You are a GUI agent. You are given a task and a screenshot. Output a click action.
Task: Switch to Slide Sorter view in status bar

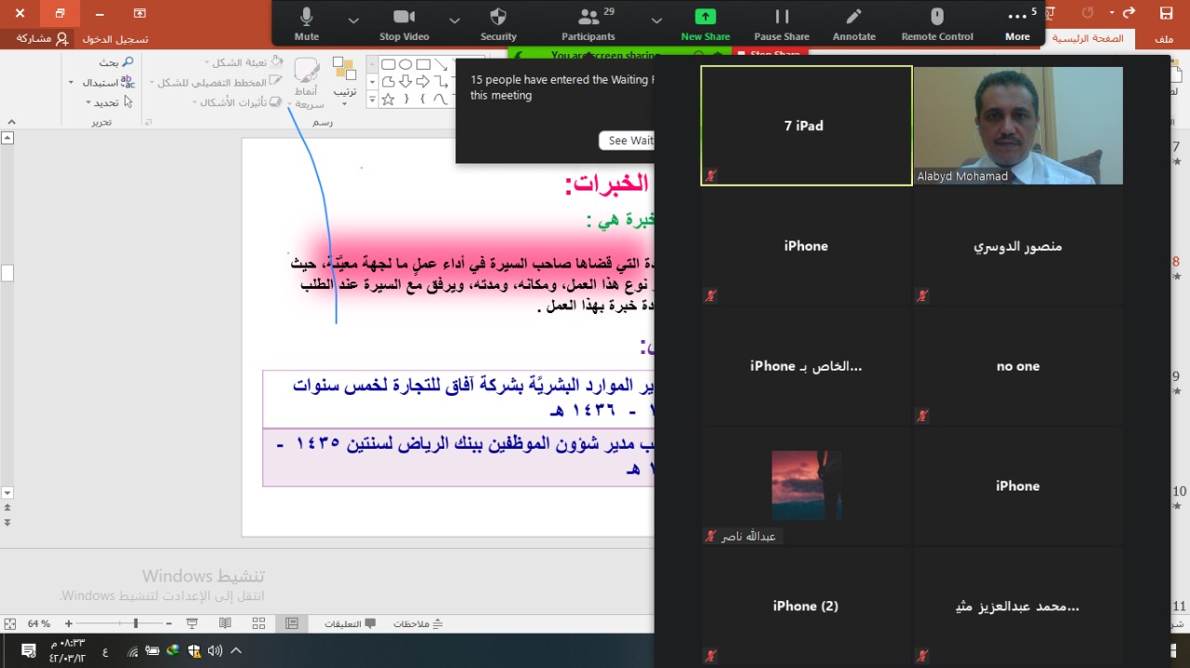[x=258, y=623]
